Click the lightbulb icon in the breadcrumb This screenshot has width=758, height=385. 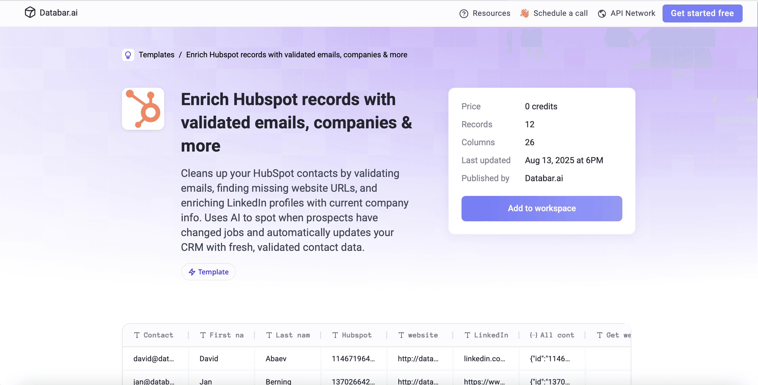128,55
